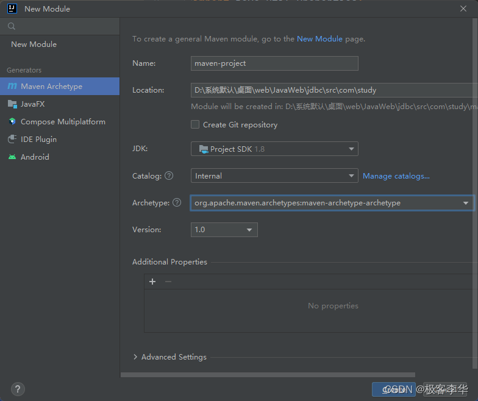This screenshot has width=478, height=401.
Task: Add a property with the plus icon
Action: coord(152,282)
